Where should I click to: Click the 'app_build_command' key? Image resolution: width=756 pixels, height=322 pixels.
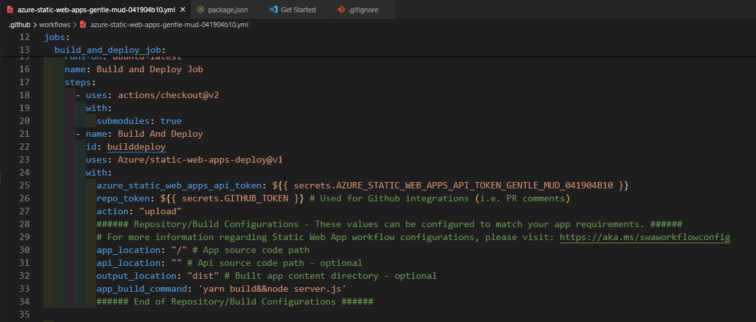tap(142, 288)
